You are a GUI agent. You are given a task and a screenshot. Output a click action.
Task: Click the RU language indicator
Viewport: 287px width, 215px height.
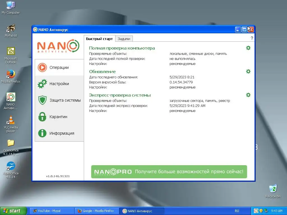point(237,211)
